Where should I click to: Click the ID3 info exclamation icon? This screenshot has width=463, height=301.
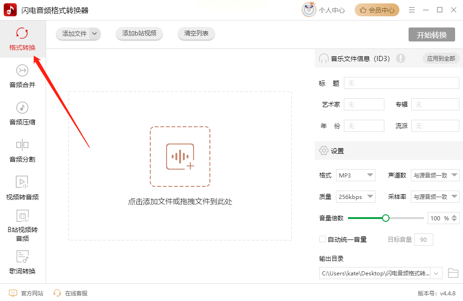pyautogui.click(x=400, y=58)
